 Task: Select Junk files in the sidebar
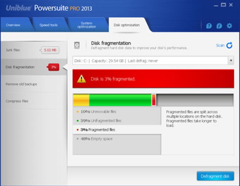point(34,50)
